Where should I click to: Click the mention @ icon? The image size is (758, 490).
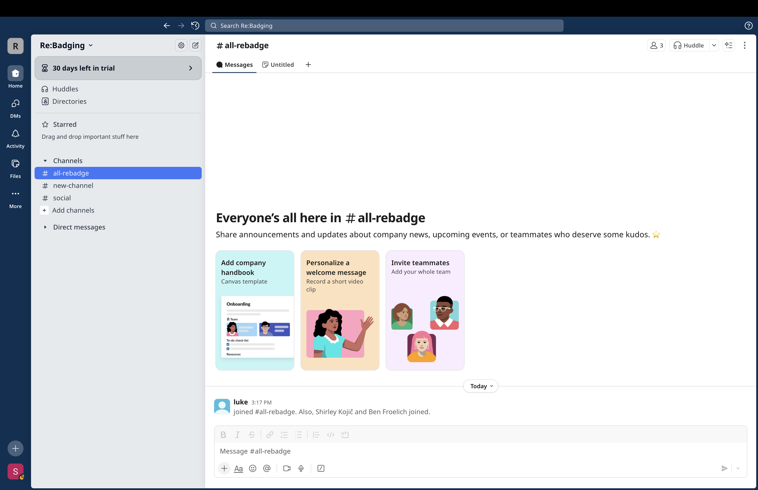[267, 468]
